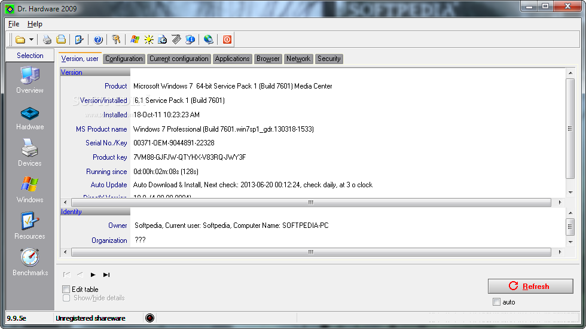The width and height of the screenshot is (586, 329).
Task: Click the Owner value mentioning SOFTPEDIA-PC
Action: click(231, 226)
